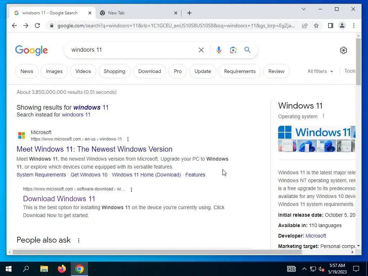Apply the Download search chip
Screen dimensions: 368x276
(149, 72)
